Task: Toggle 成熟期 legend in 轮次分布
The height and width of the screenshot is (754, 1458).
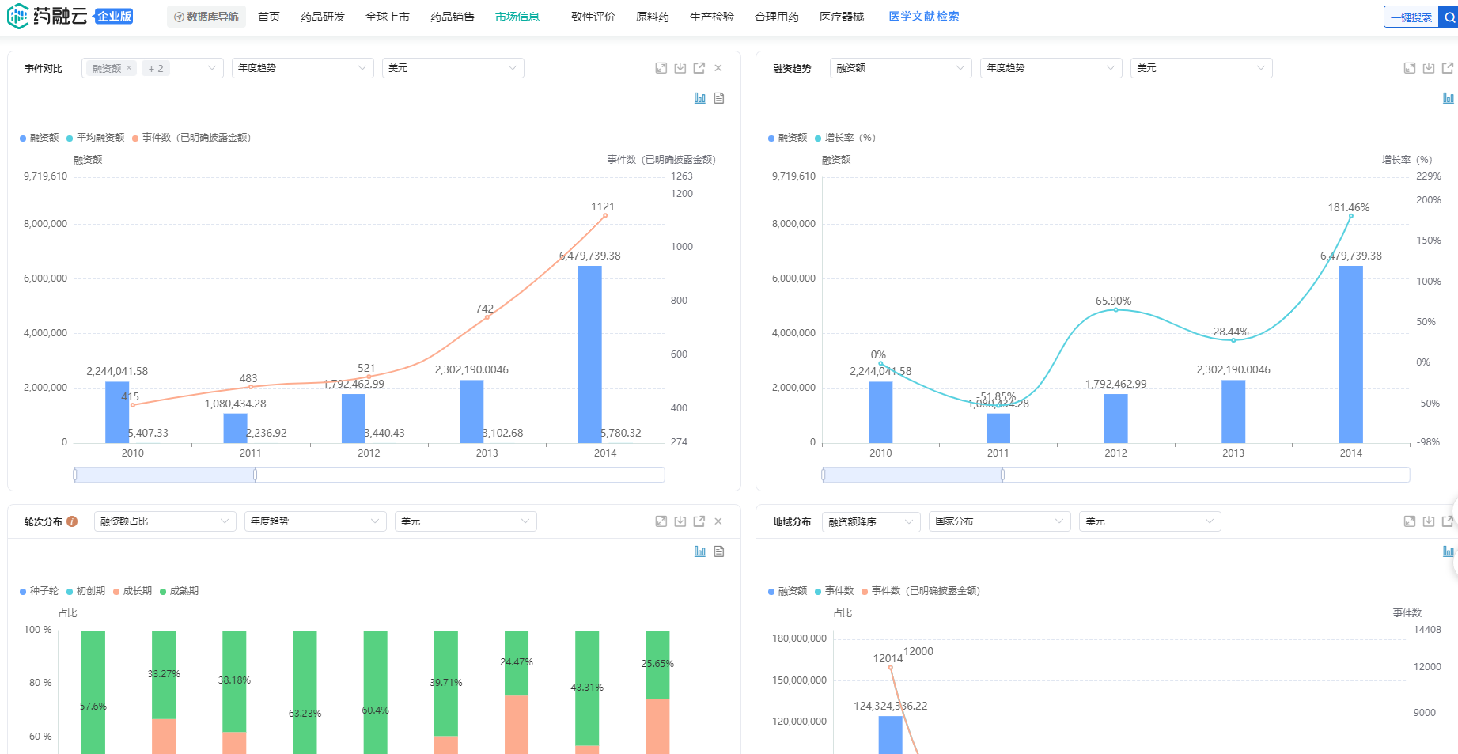Action: point(180,591)
